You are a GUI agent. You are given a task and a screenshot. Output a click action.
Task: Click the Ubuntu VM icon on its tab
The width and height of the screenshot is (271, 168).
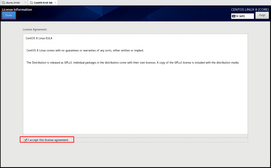(3, 2)
